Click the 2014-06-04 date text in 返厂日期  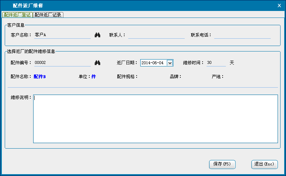pyautogui.click(x=152, y=63)
